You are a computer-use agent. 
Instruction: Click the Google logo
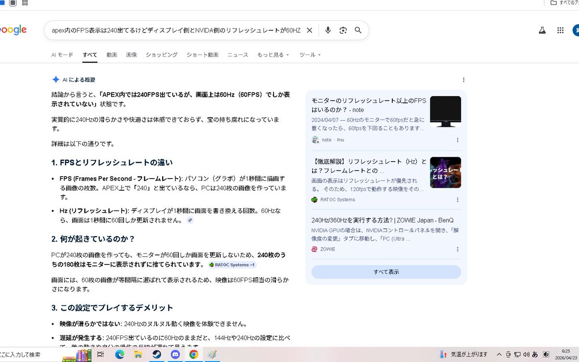[13, 30]
